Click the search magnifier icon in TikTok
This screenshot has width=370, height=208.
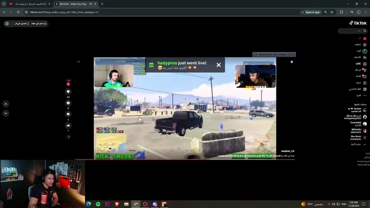[365, 31]
